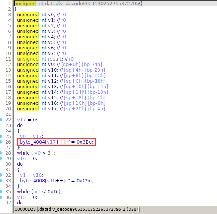
Task: Toggle breakpoint dot at line 36
Action: click(1, 197)
